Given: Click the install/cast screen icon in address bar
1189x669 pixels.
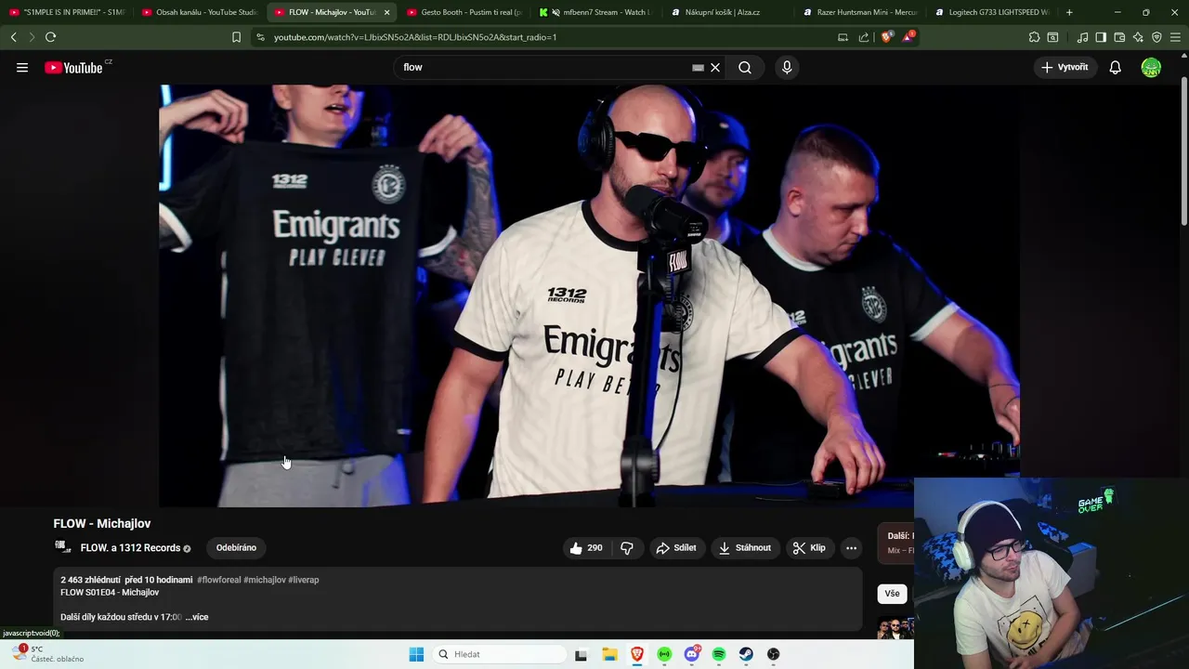Looking at the screenshot, I should point(843,37).
